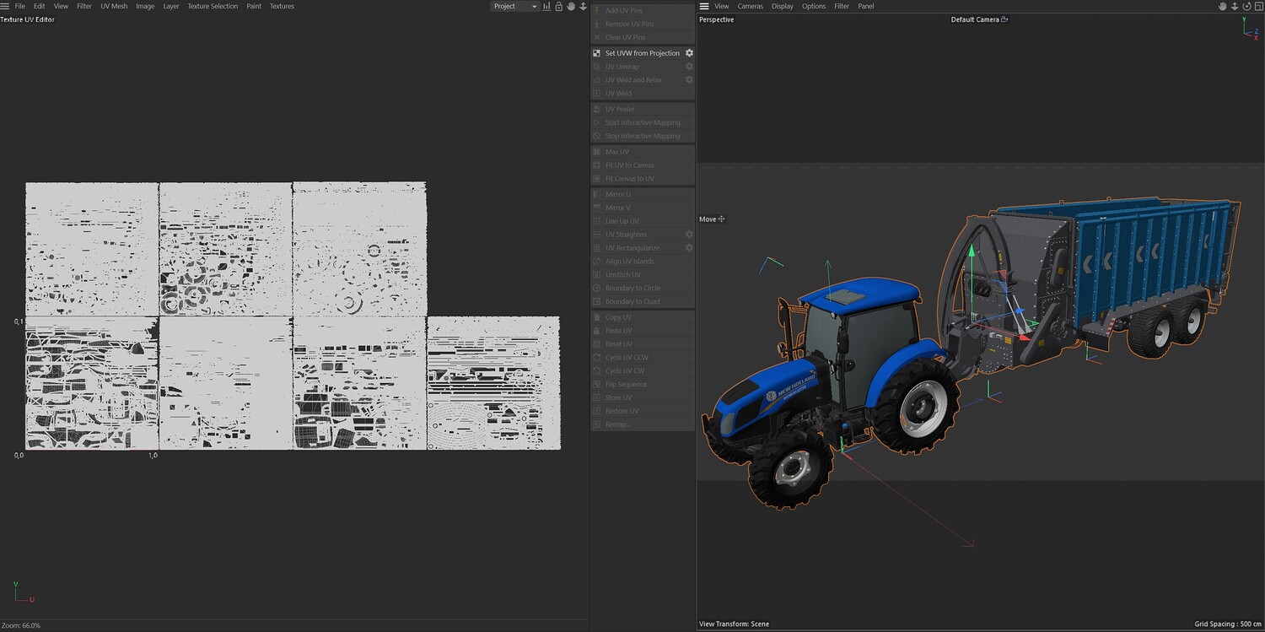The width and height of the screenshot is (1265, 632).
Task: Toggle the lock icon in UV editor header
Action: [558, 6]
